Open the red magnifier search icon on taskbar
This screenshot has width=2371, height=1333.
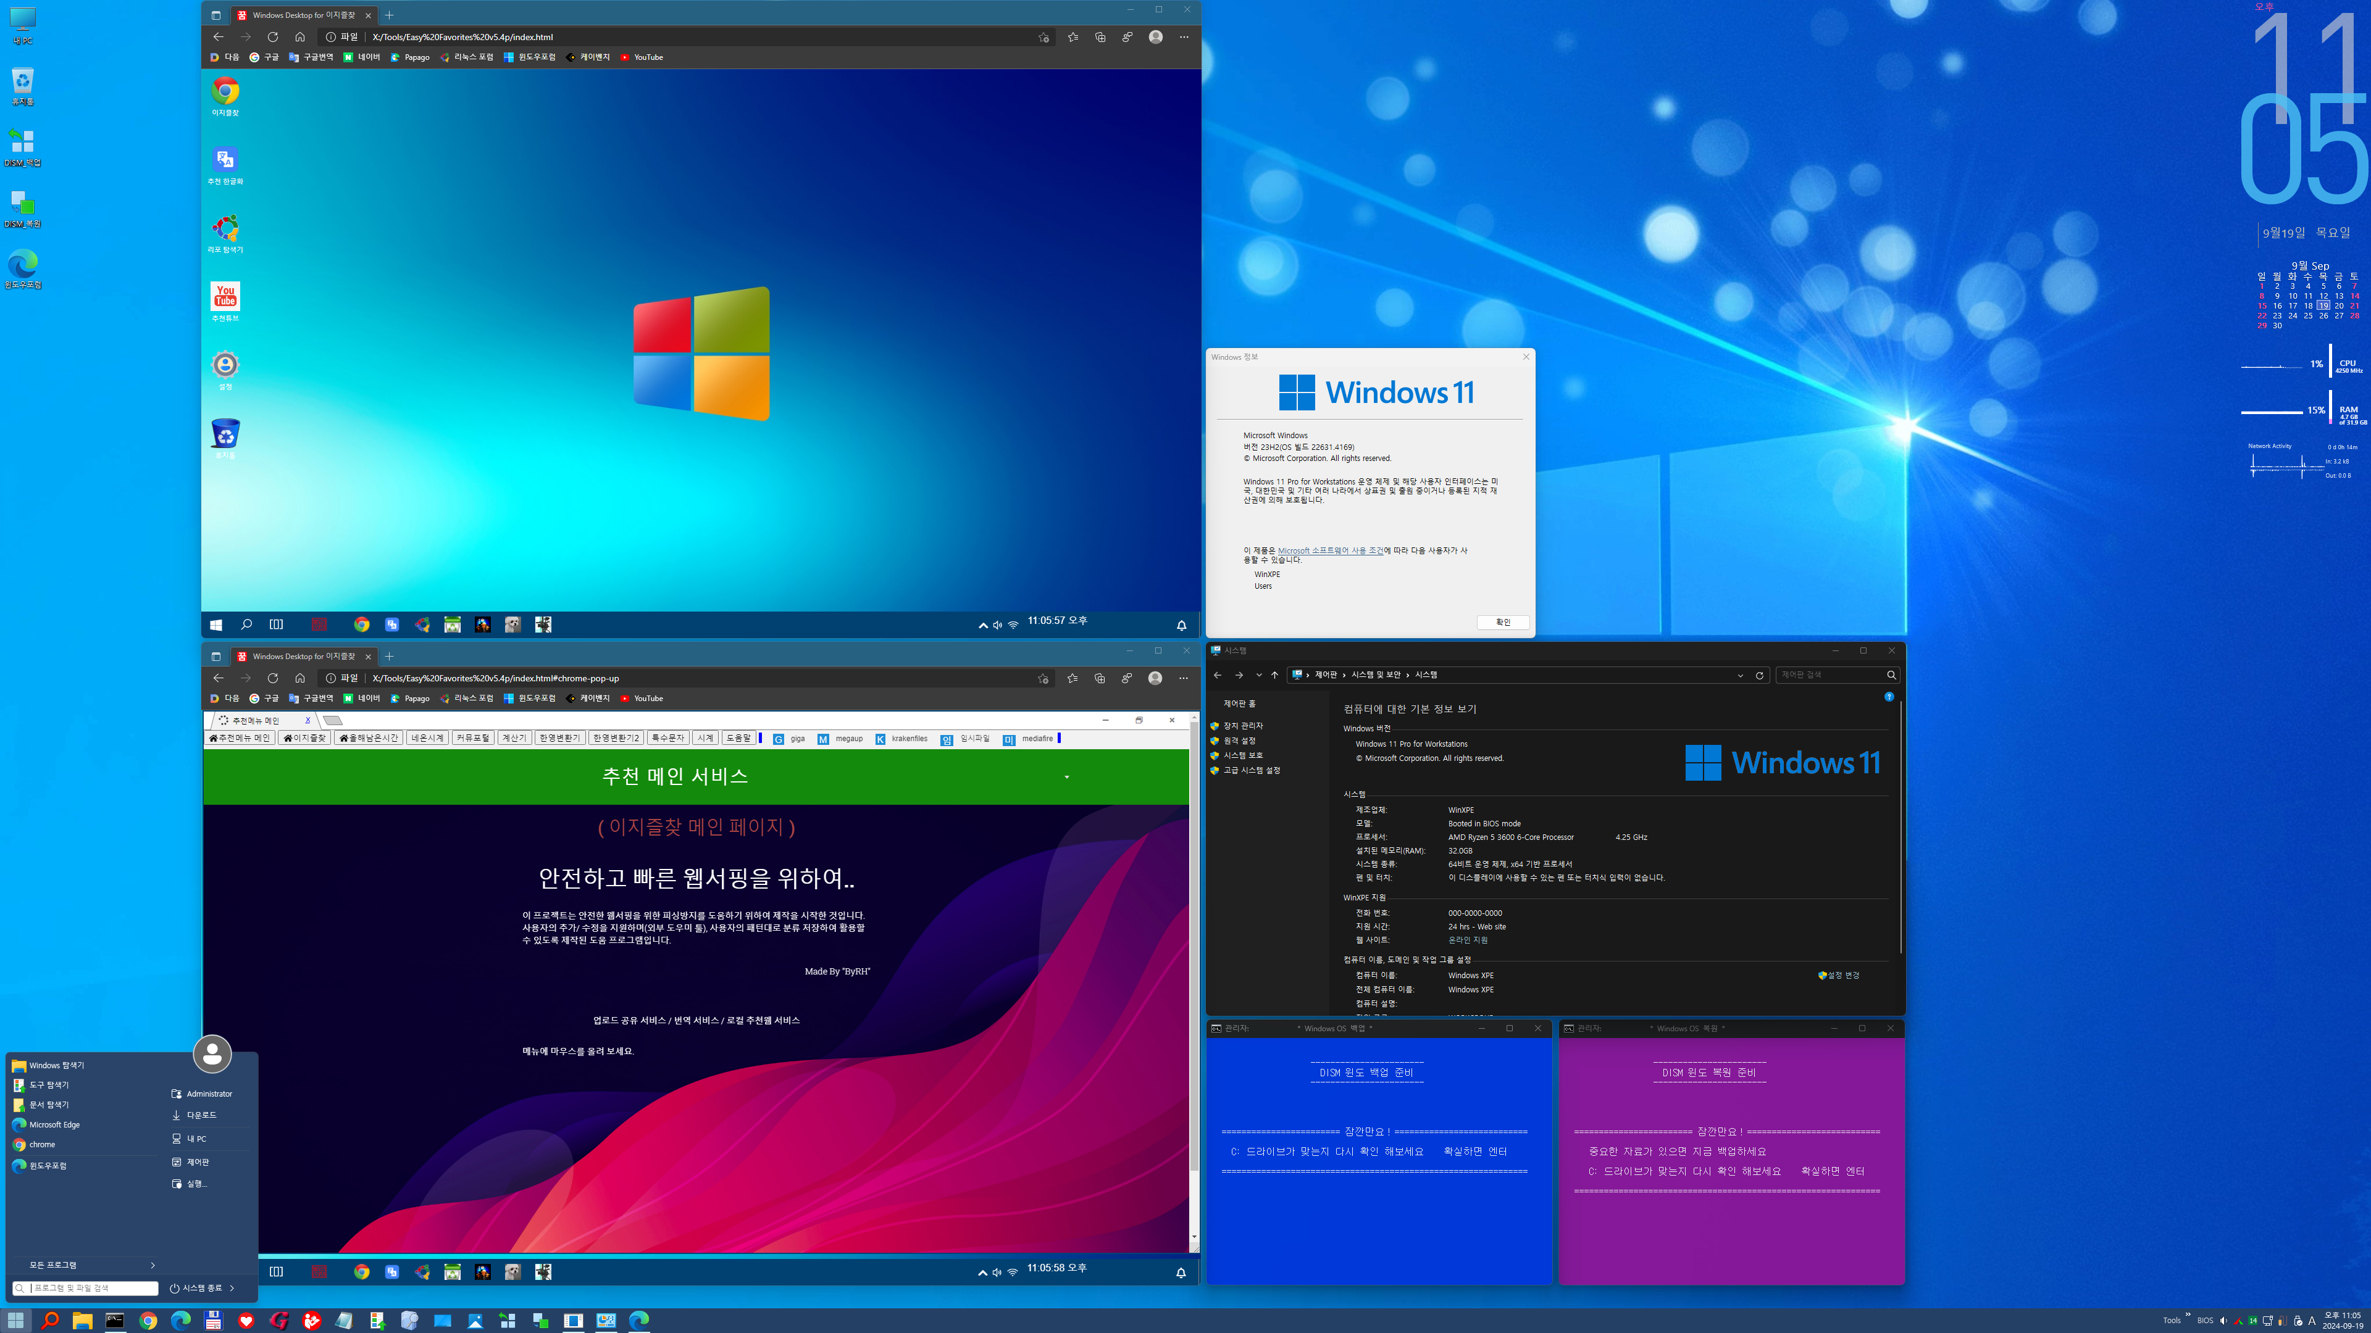coord(49,1320)
